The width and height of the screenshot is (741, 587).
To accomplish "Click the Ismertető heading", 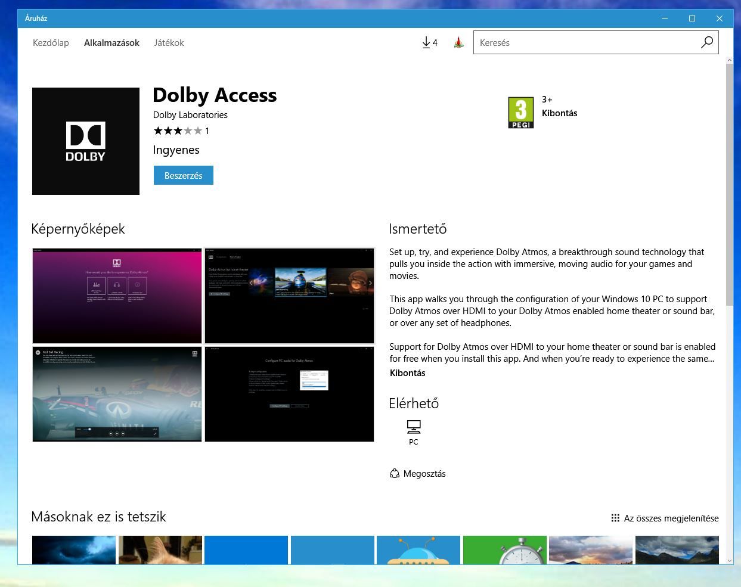I will click(417, 229).
